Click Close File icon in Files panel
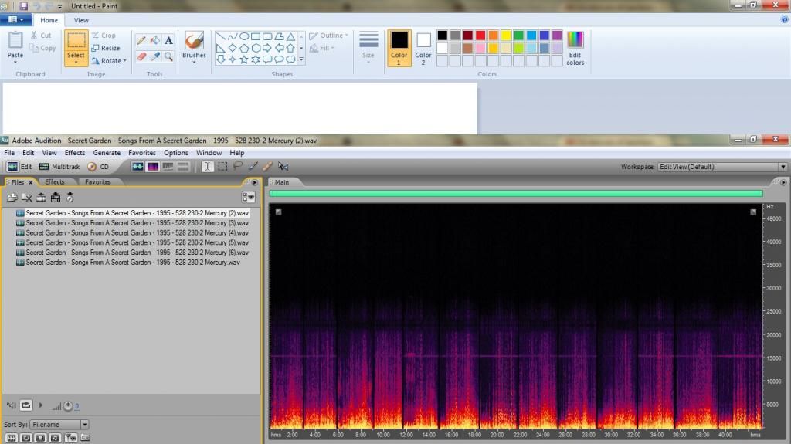 point(27,197)
